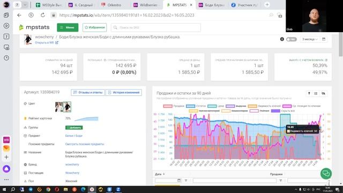Click the chart pin icon
This screenshot has width=343, height=193.
pyautogui.click(x=309, y=93)
